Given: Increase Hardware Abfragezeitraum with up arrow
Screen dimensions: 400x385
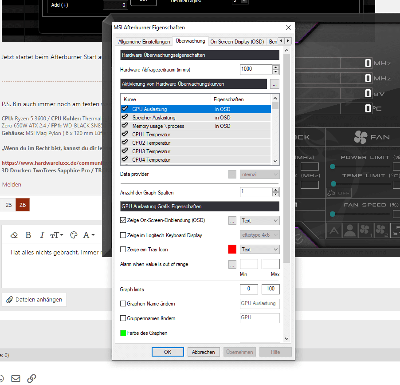Looking at the screenshot, I should tap(275, 67).
